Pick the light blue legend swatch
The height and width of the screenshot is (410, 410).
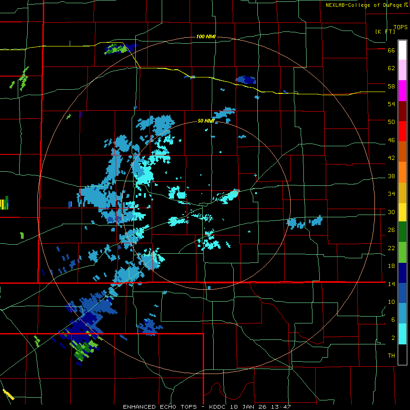[402, 313]
